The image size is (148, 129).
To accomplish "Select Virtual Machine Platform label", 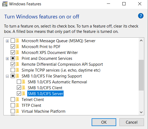I will [x=44, y=111].
